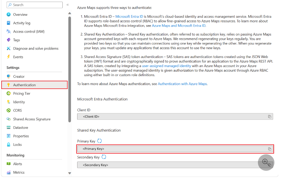This screenshot has width=281, height=180.
Task: Click the Alerts icon under Monitoring
Action: click(x=9, y=164)
